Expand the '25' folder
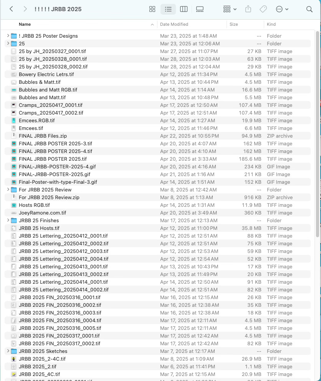 (8, 43)
